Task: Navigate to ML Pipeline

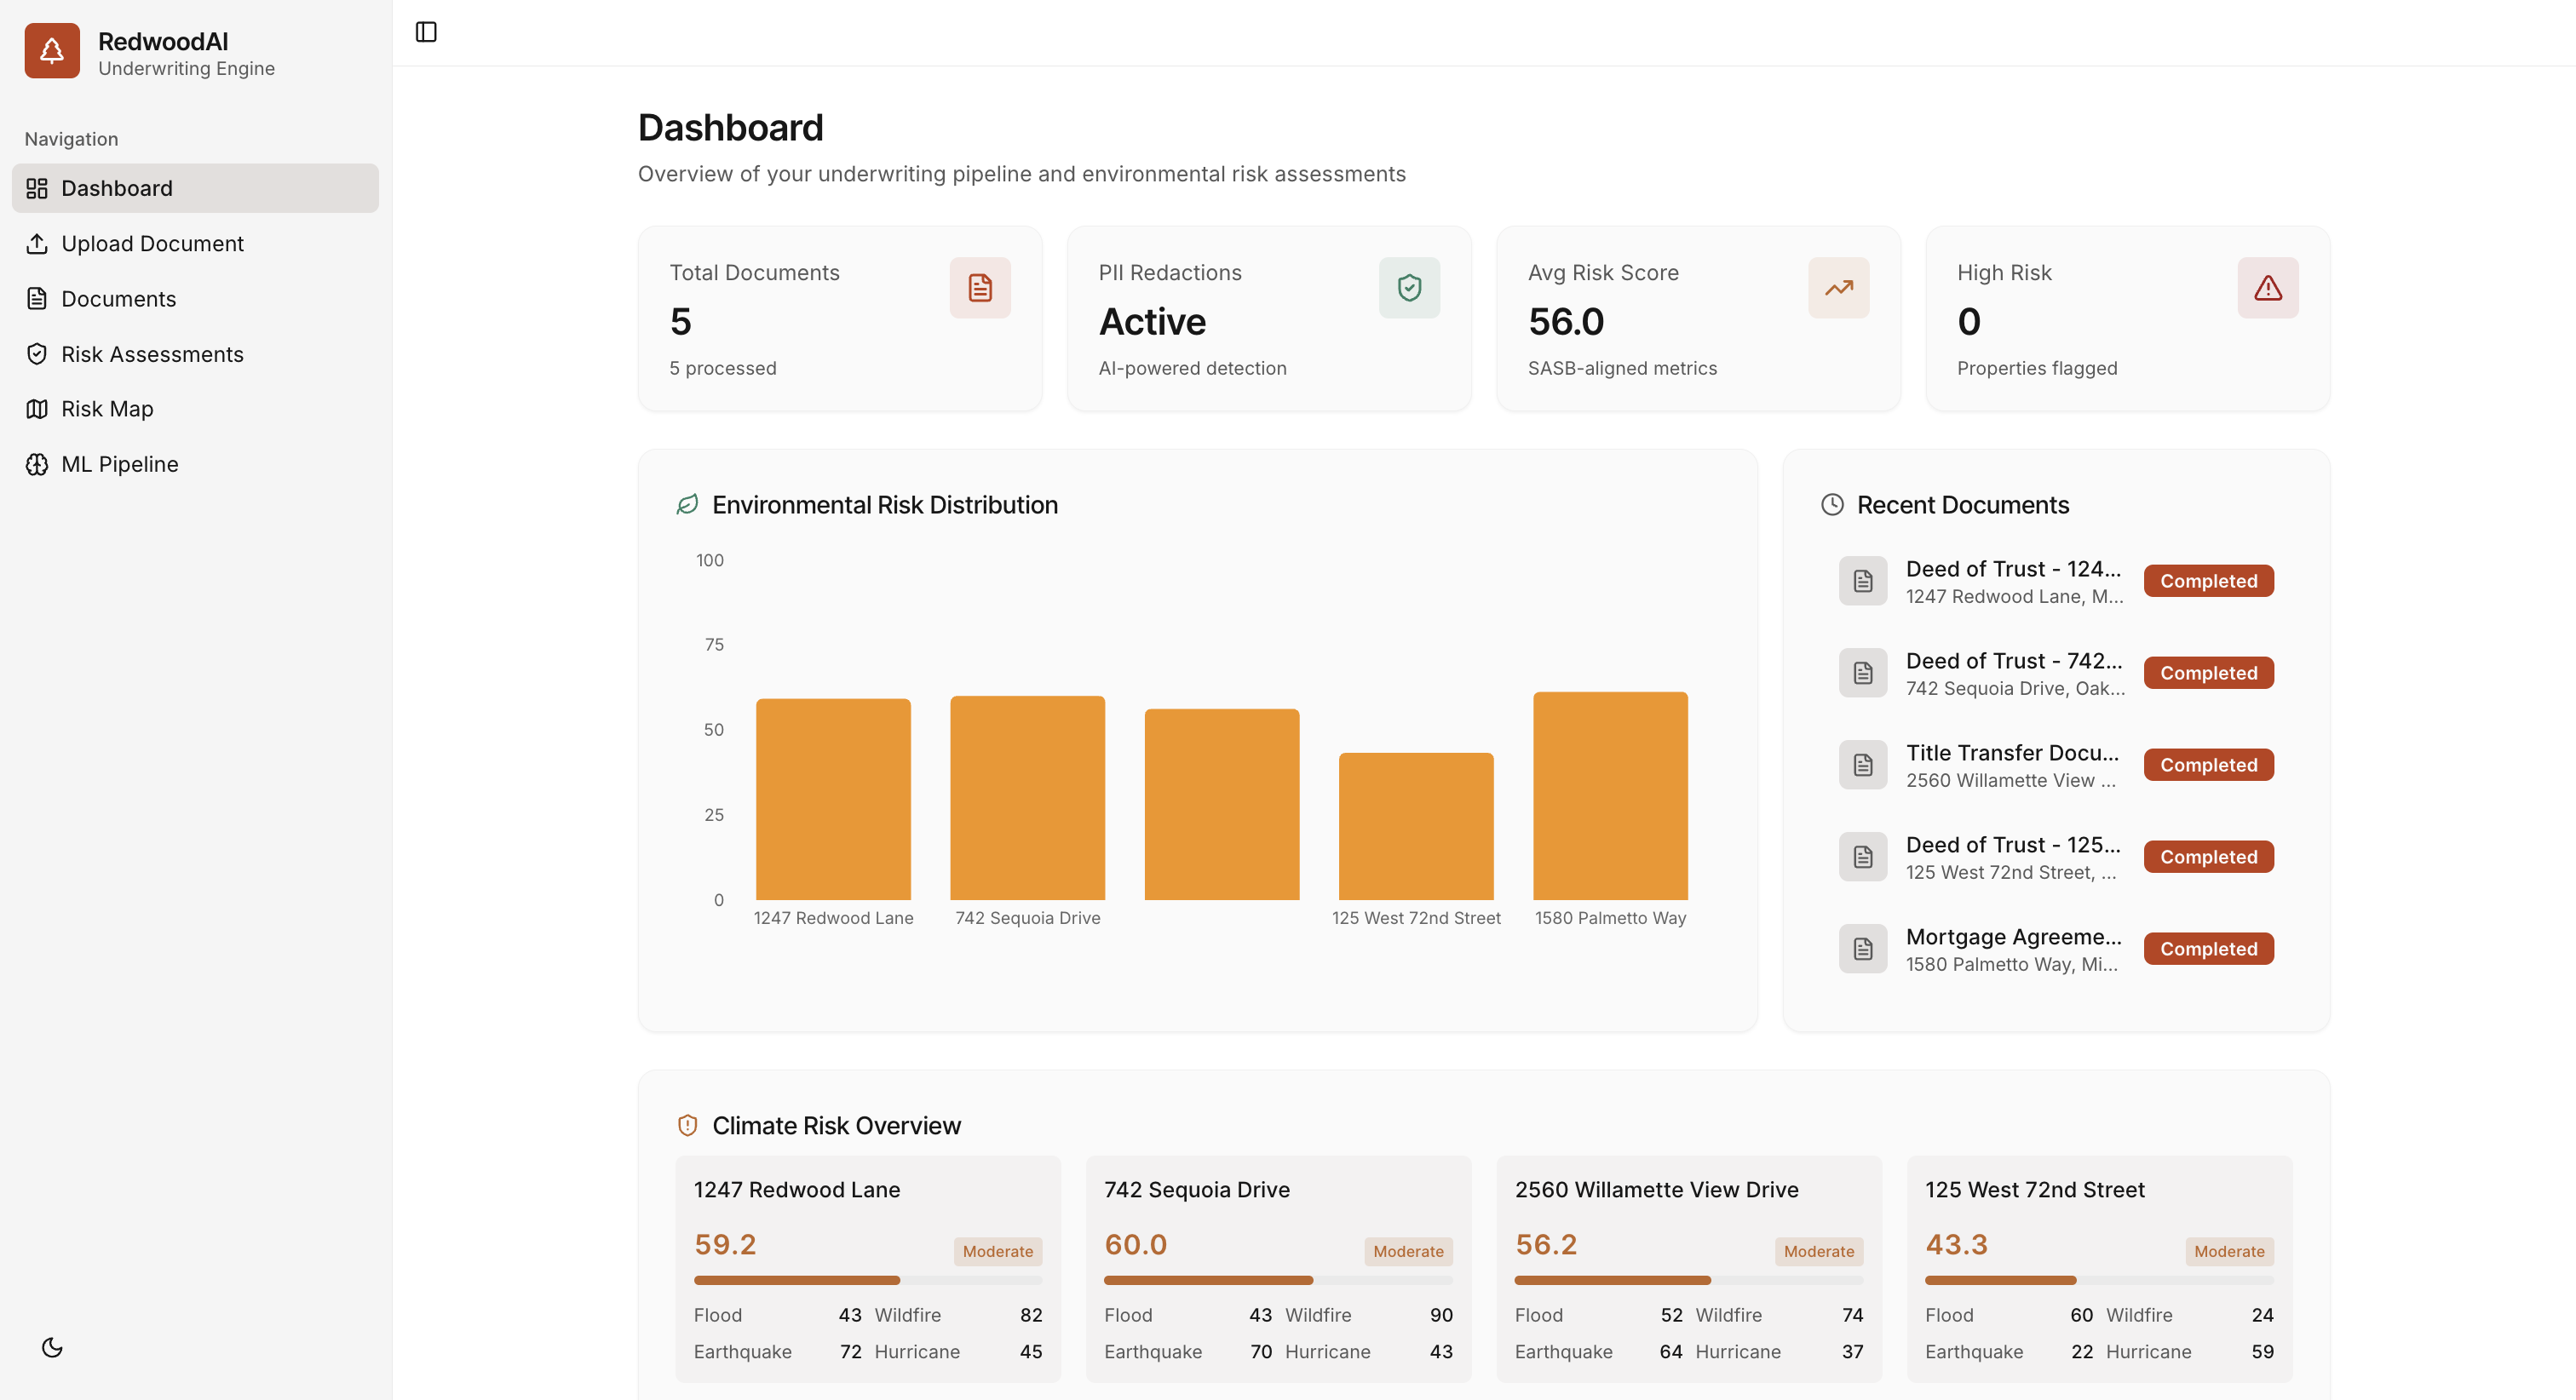Action: 119,464
